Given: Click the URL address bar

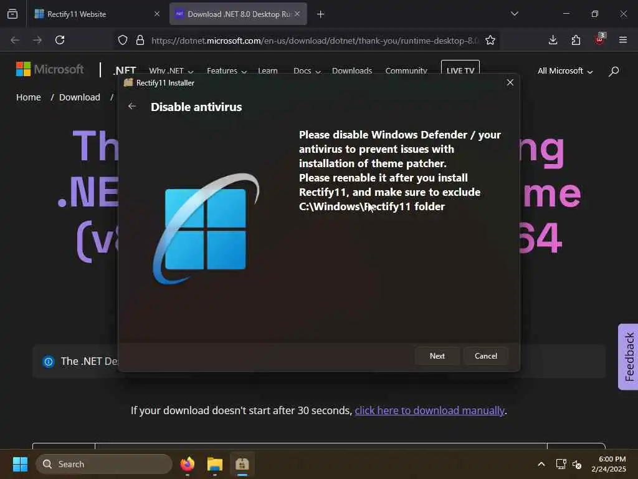Looking at the screenshot, I should click(x=314, y=41).
